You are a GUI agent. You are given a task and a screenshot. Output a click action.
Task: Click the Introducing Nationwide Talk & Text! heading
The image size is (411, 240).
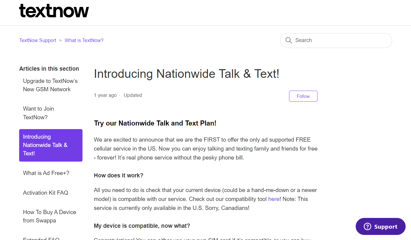point(186,74)
